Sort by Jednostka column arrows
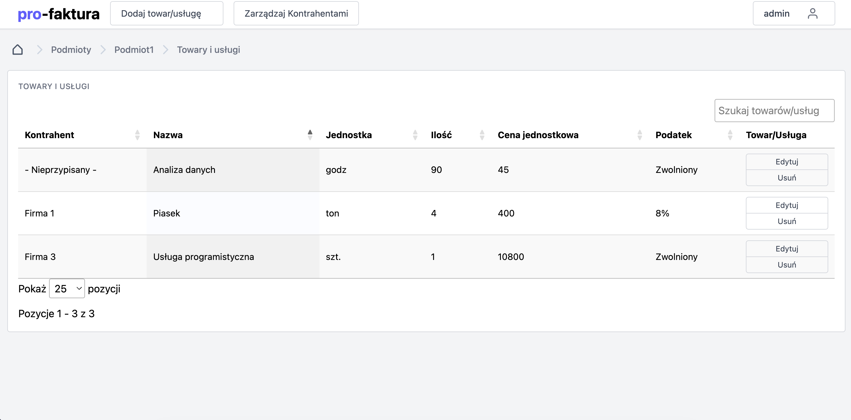This screenshot has height=420, width=851. 415,135
